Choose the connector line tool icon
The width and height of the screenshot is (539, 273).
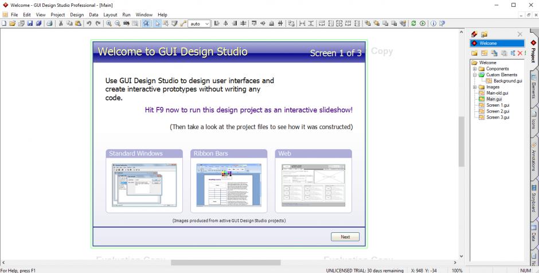point(183,24)
